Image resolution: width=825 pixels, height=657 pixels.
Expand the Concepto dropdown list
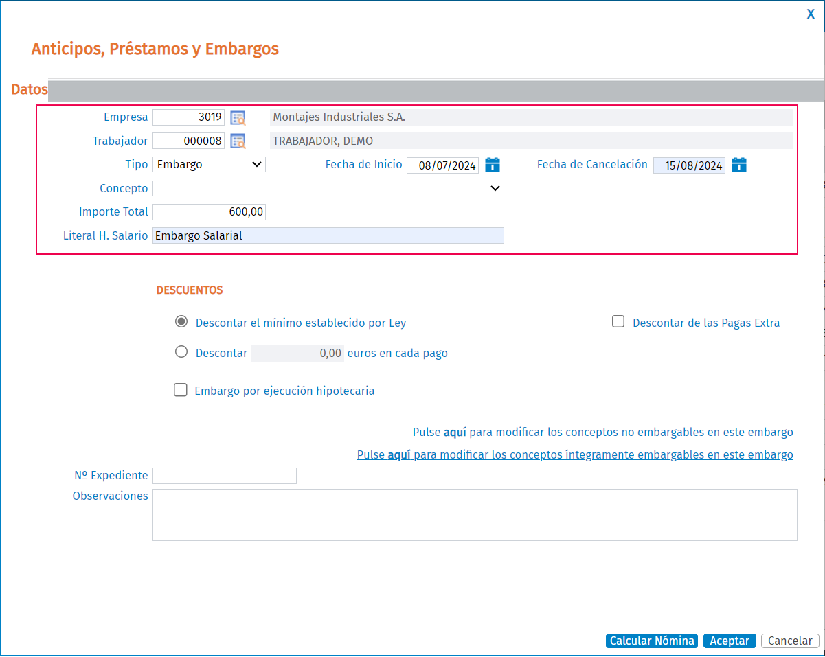328,188
